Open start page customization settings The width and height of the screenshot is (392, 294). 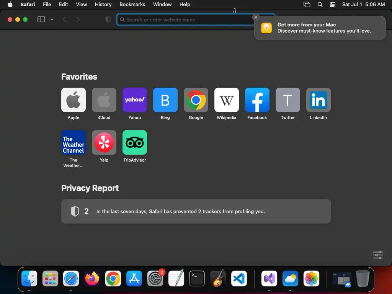tap(378, 255)
